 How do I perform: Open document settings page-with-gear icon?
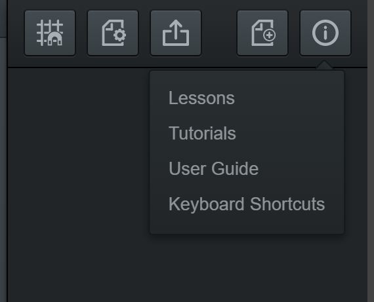pyautogui.click(x=113, y=33)
